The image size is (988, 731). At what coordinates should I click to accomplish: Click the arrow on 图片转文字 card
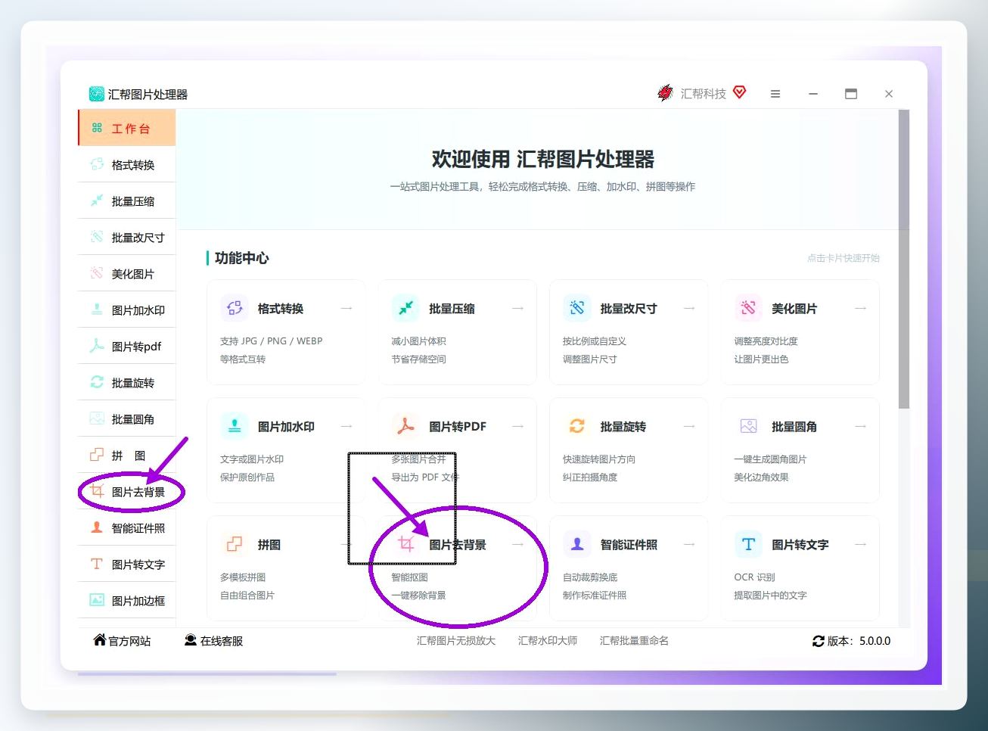click(x=861, y=544)
